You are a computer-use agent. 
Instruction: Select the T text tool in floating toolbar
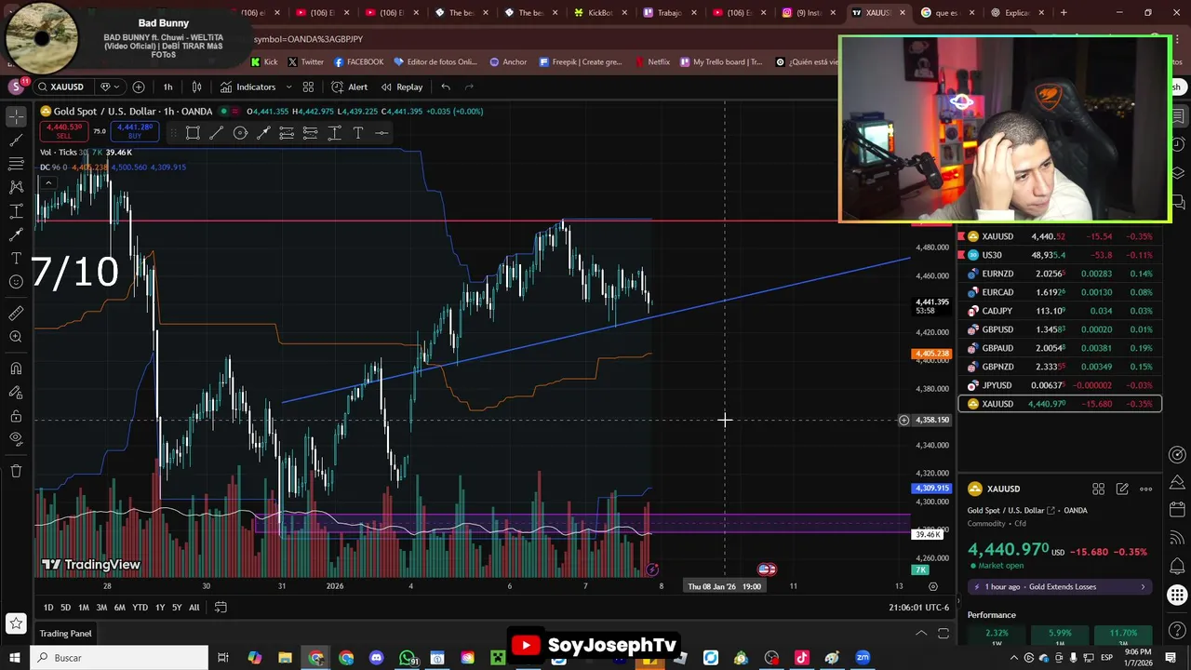[358, 133]
